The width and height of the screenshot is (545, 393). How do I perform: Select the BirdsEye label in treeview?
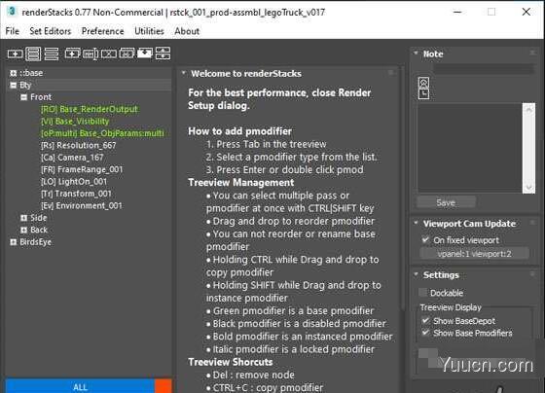pyautogui.click(x=35, y=242)
